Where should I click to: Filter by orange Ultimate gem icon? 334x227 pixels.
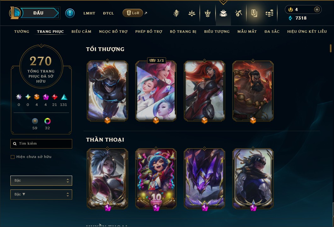[37, 97]
